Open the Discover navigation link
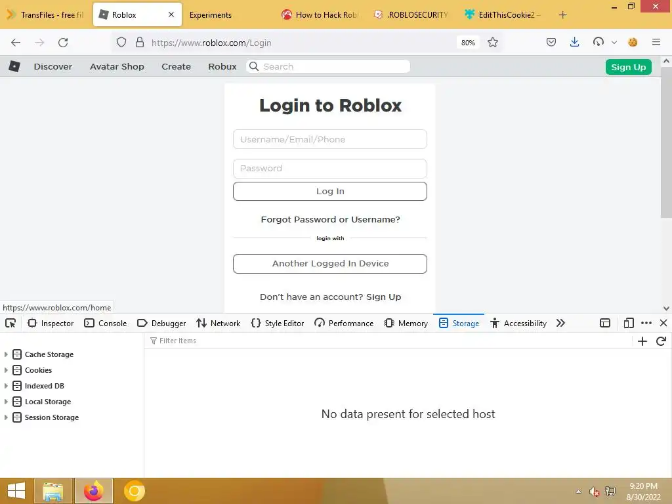 (53, 66)
